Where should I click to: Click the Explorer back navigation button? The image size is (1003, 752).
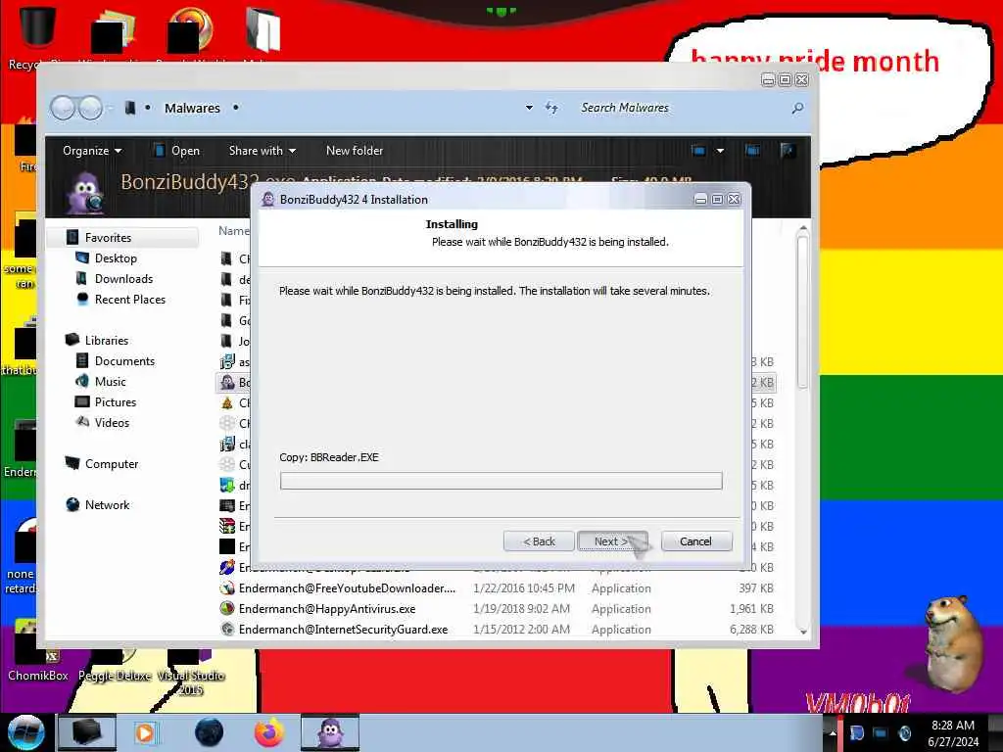tap(63, 108)
